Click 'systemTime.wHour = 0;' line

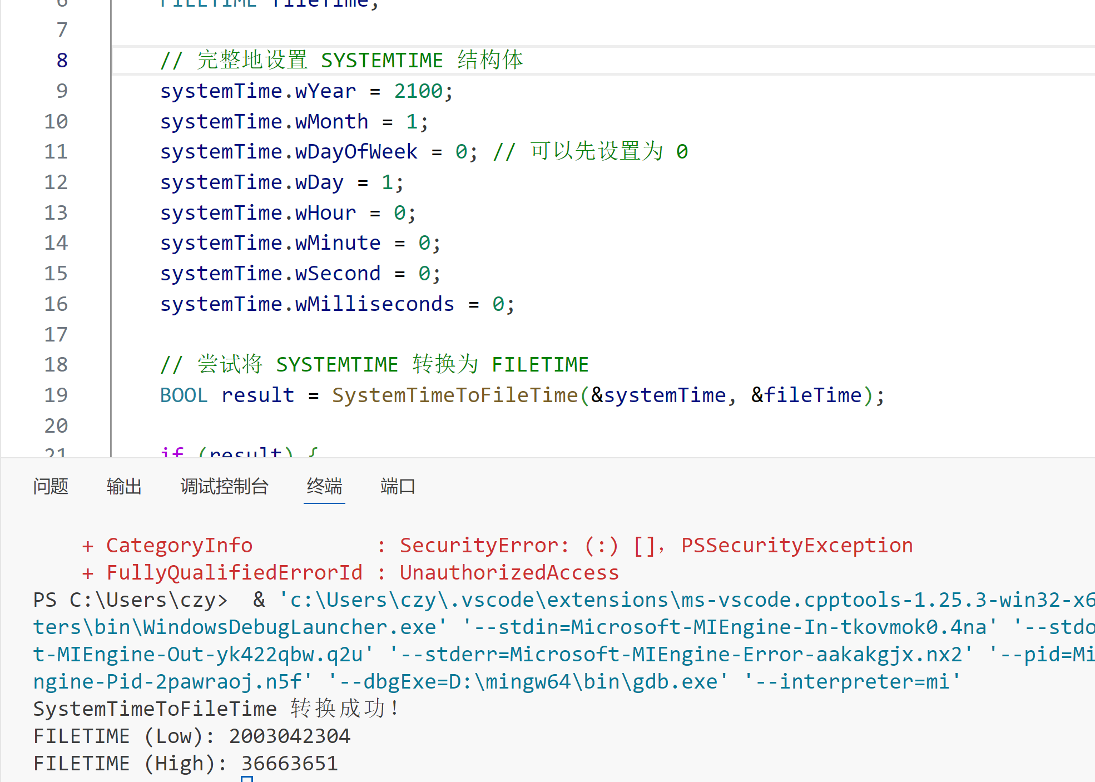point(289,212)
